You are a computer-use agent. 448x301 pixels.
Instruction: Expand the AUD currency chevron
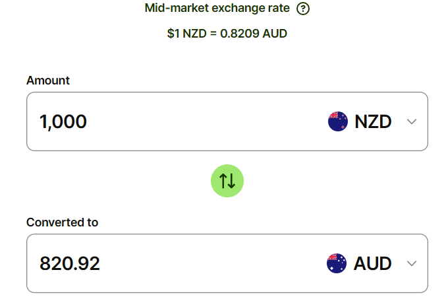tap(412, 263)
